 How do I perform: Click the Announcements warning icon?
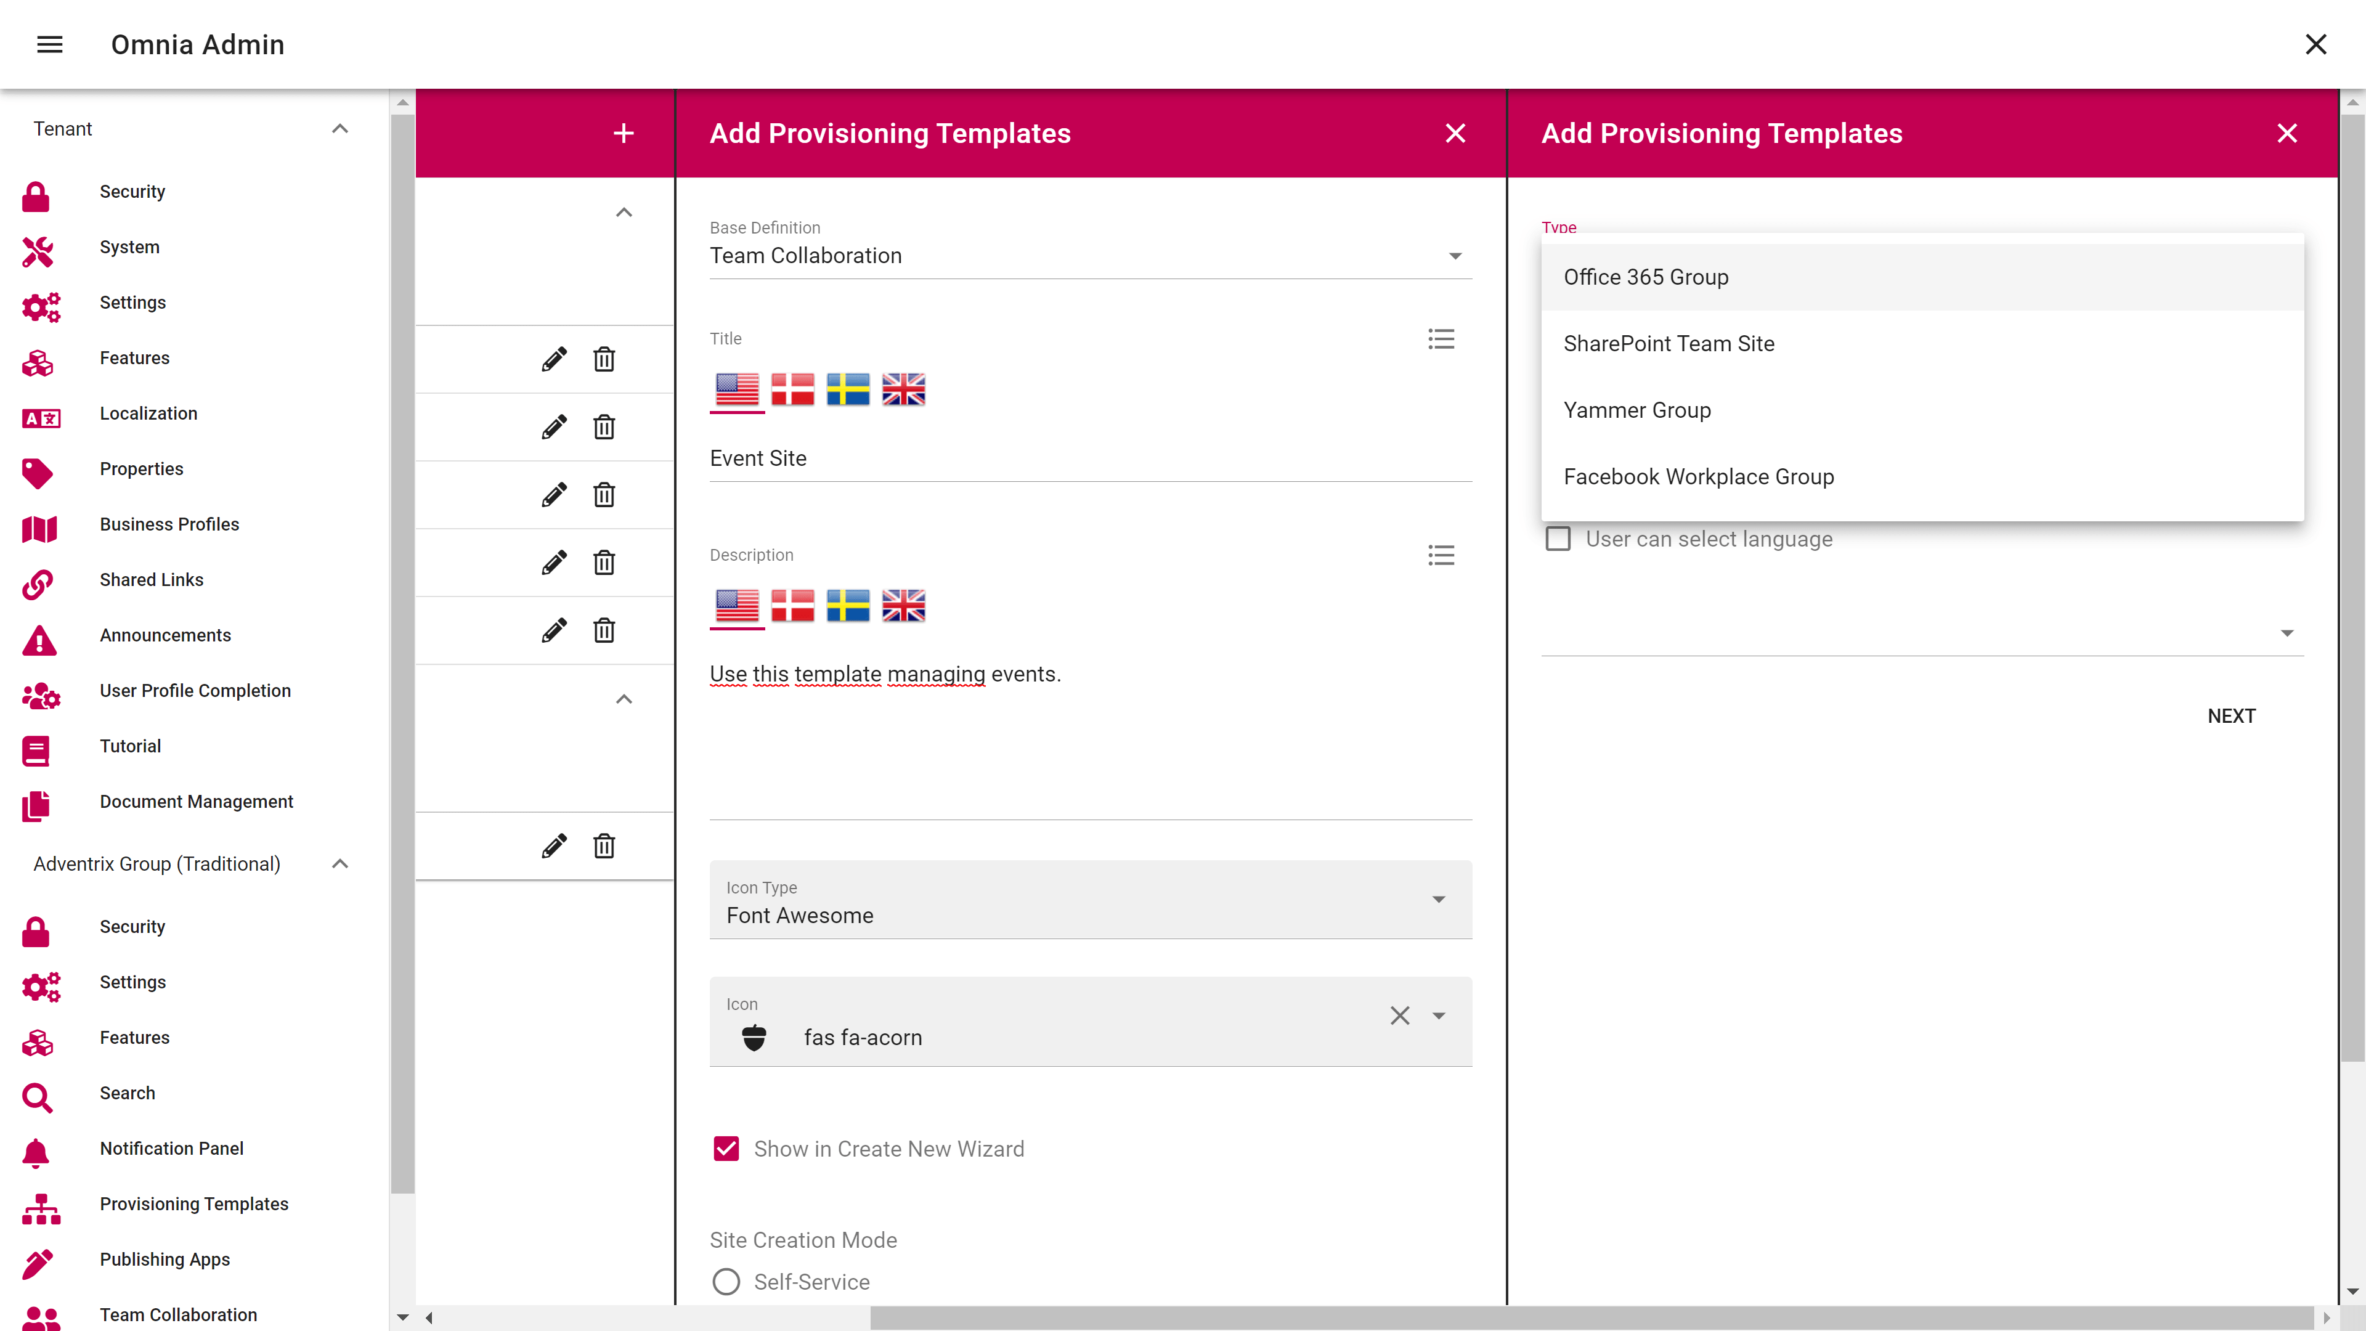(39, 640)
